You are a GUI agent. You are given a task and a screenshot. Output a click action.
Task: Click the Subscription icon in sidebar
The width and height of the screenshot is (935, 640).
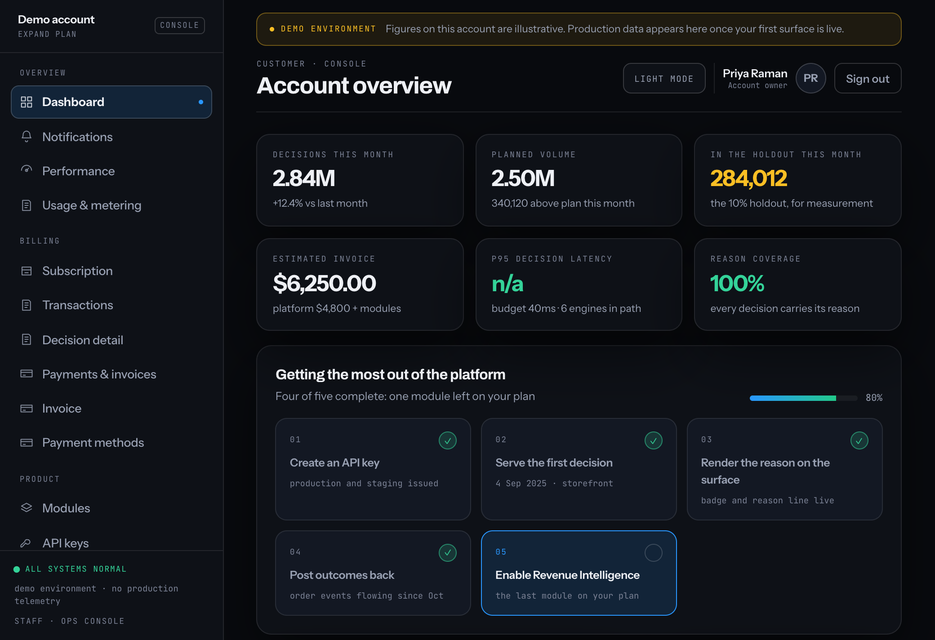click(x=27, y=271)
